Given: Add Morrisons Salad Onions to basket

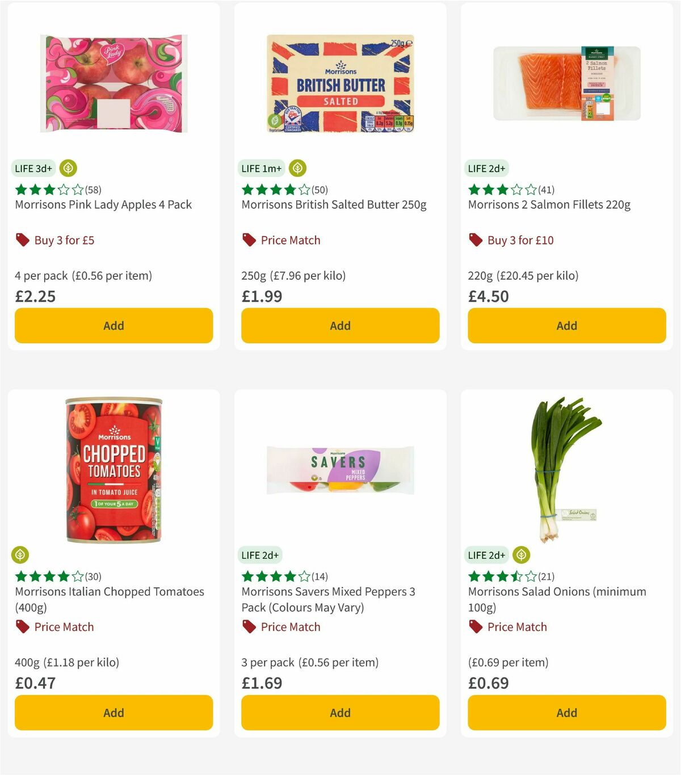Looking at the screenshot, I should pyautogui.click(x=566, y=713).
